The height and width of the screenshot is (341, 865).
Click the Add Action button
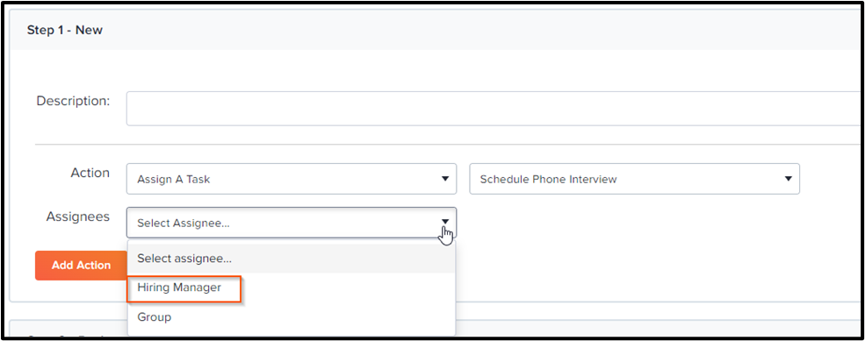[81, 266]
